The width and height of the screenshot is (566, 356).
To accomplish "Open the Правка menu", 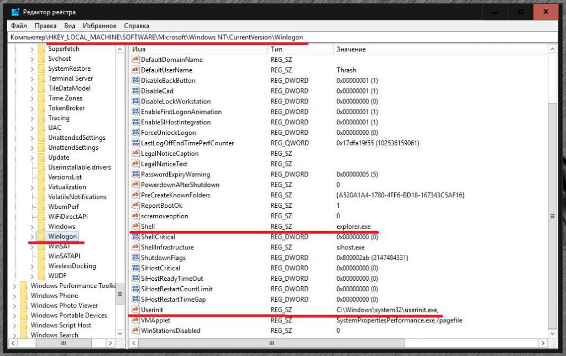I will point(45,25).
